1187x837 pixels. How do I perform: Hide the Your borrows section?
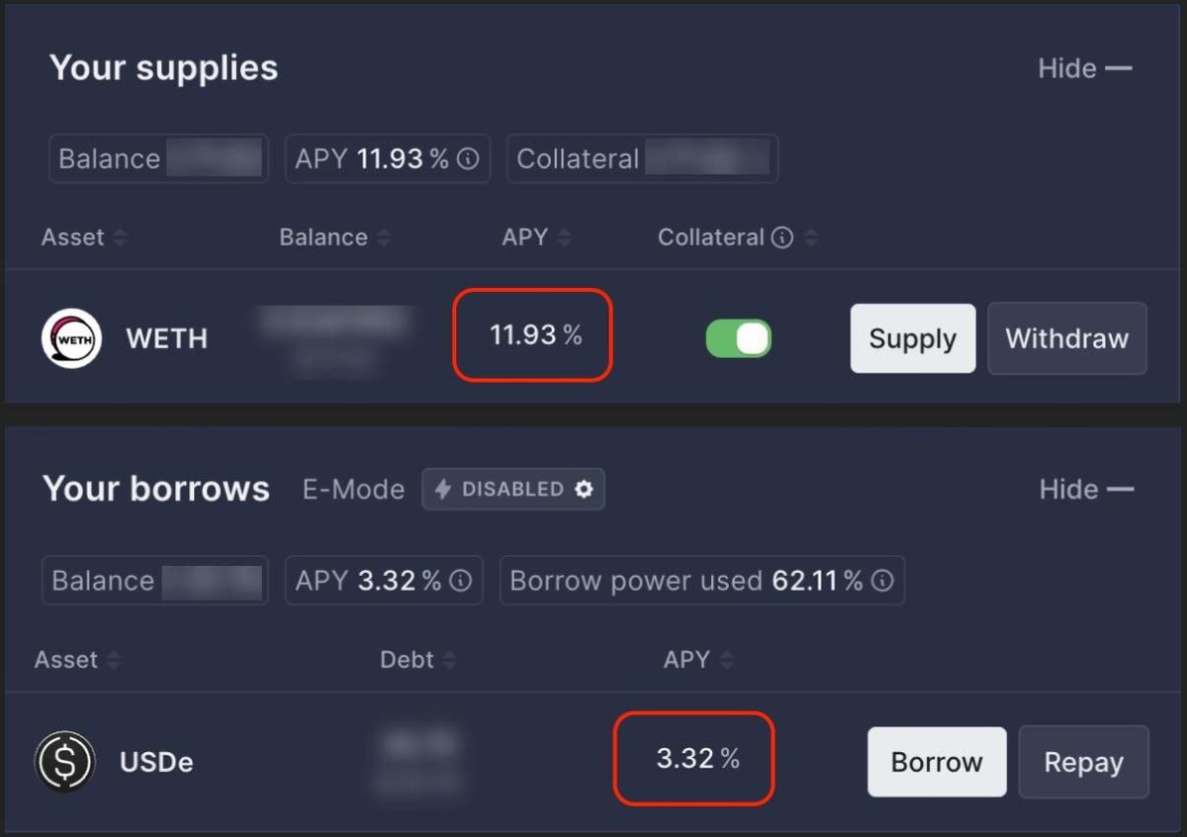tap(1086, 489)
